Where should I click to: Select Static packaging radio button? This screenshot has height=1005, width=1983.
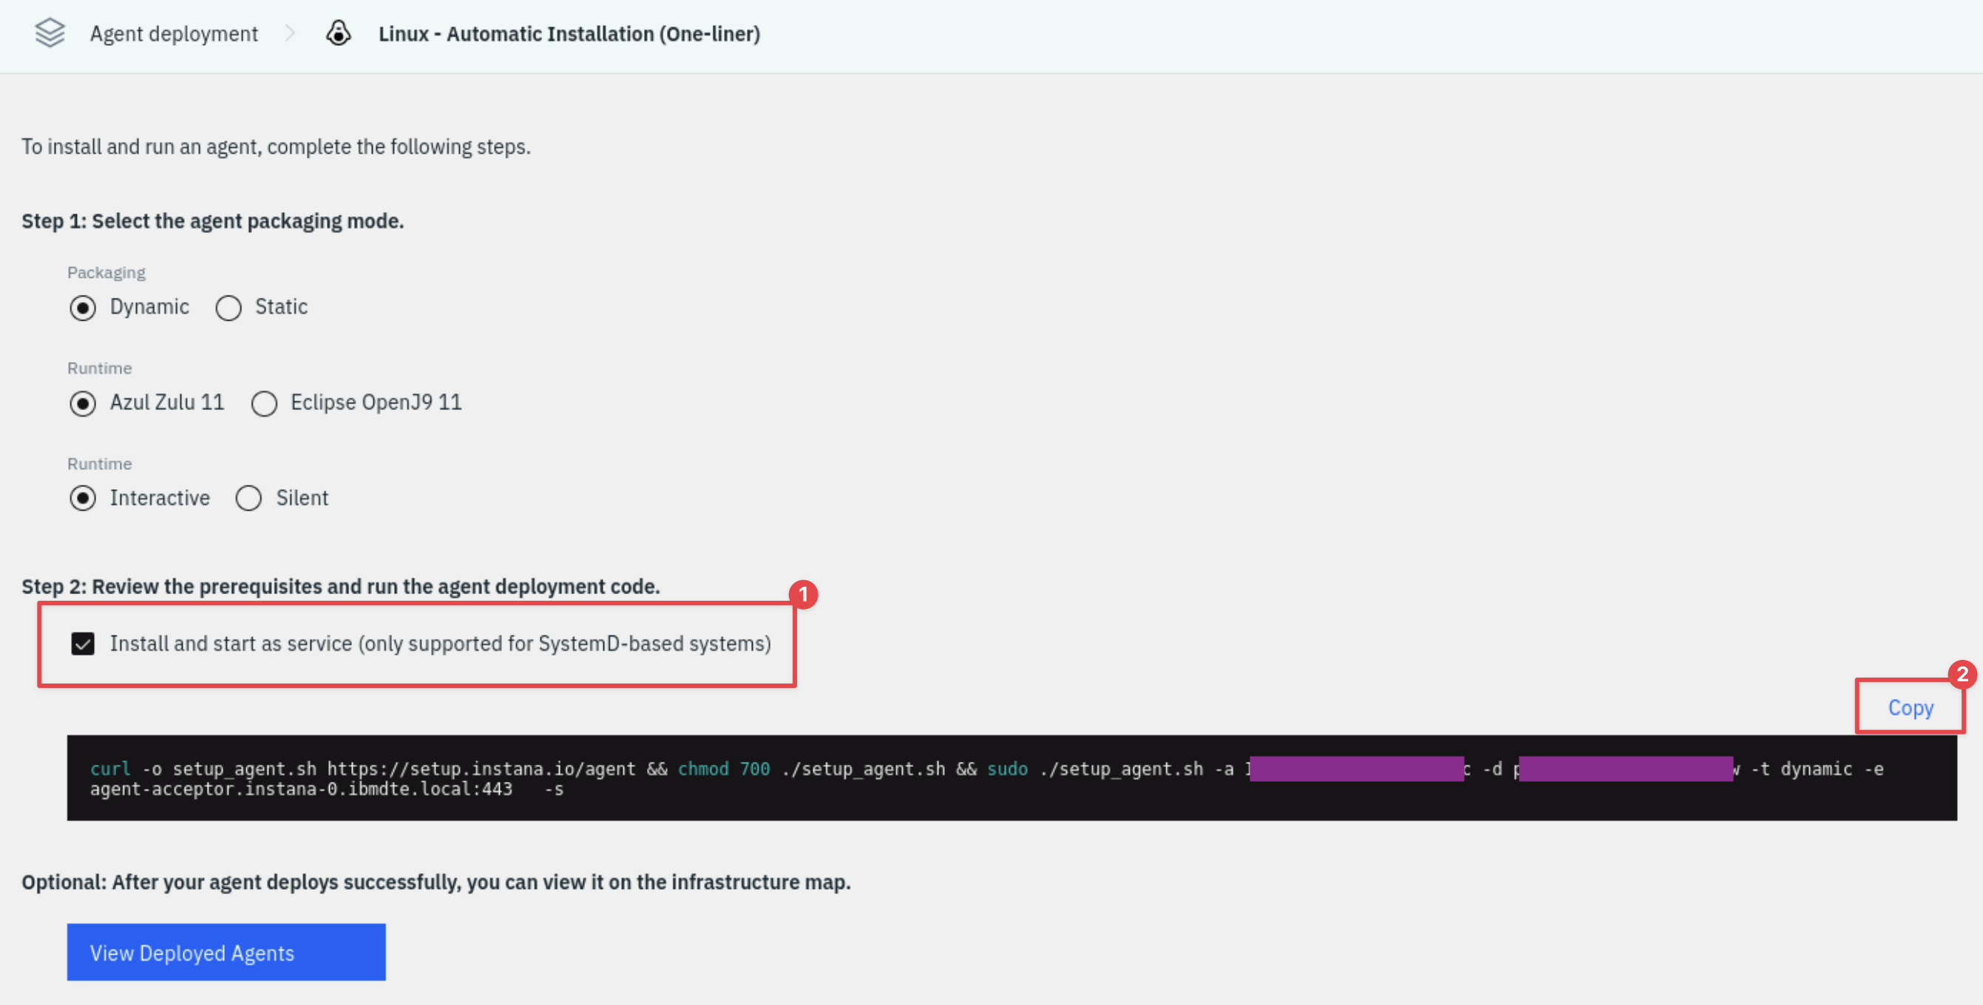point(228,308)
